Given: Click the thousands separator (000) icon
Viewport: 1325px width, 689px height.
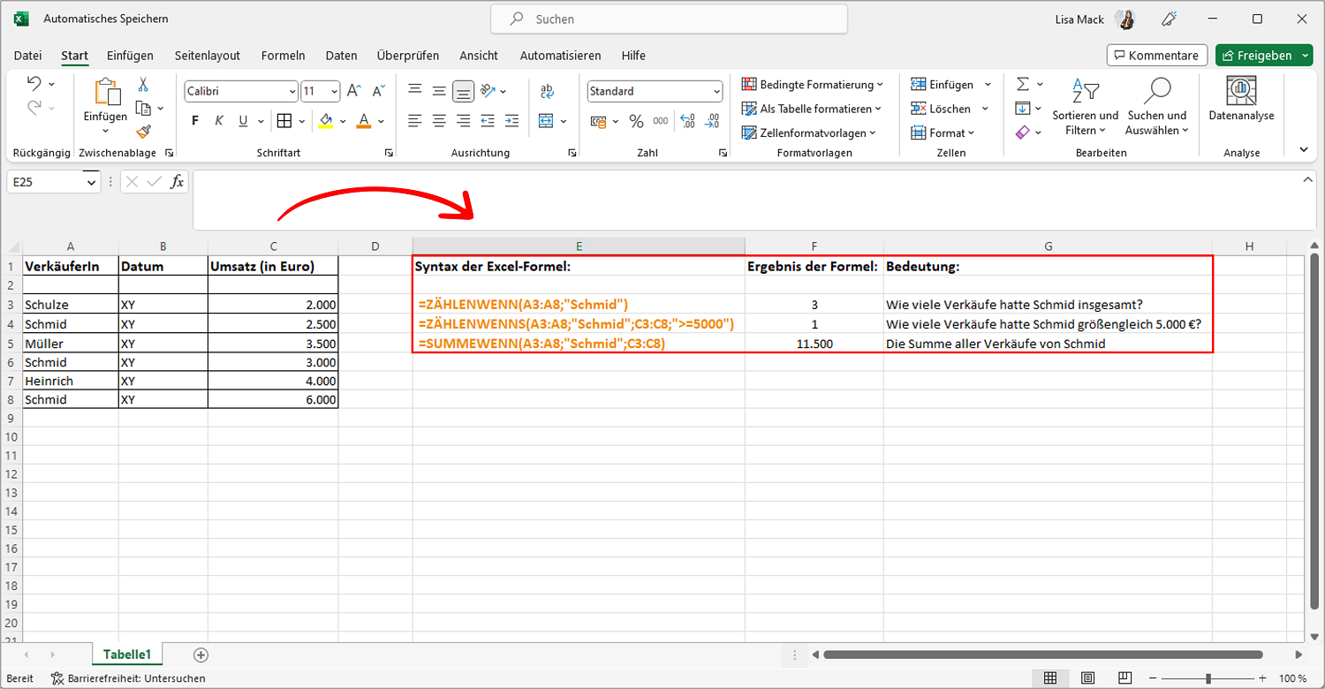Looking at the screenshot, I should 661,121.
